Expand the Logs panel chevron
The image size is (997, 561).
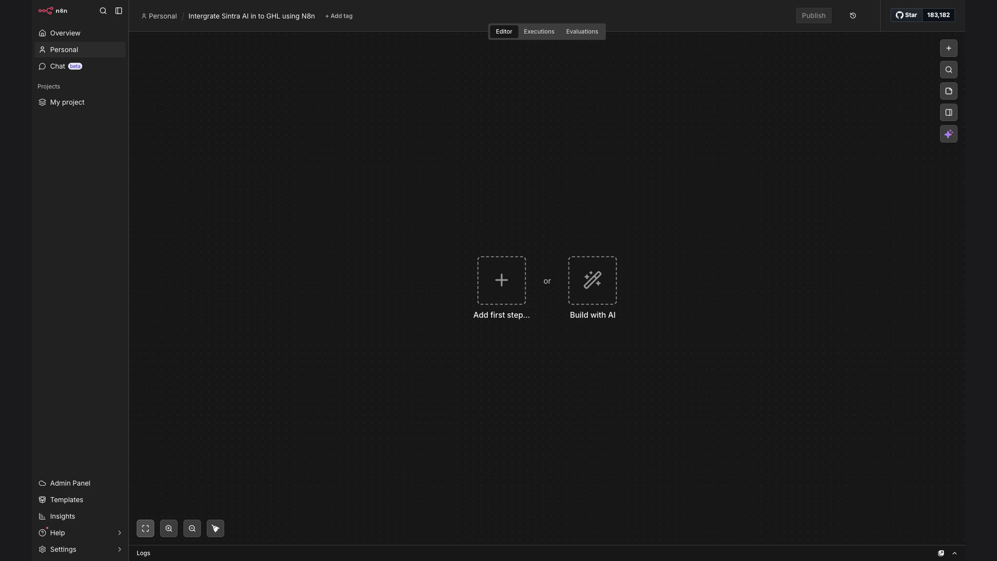(x=954, y=553)
